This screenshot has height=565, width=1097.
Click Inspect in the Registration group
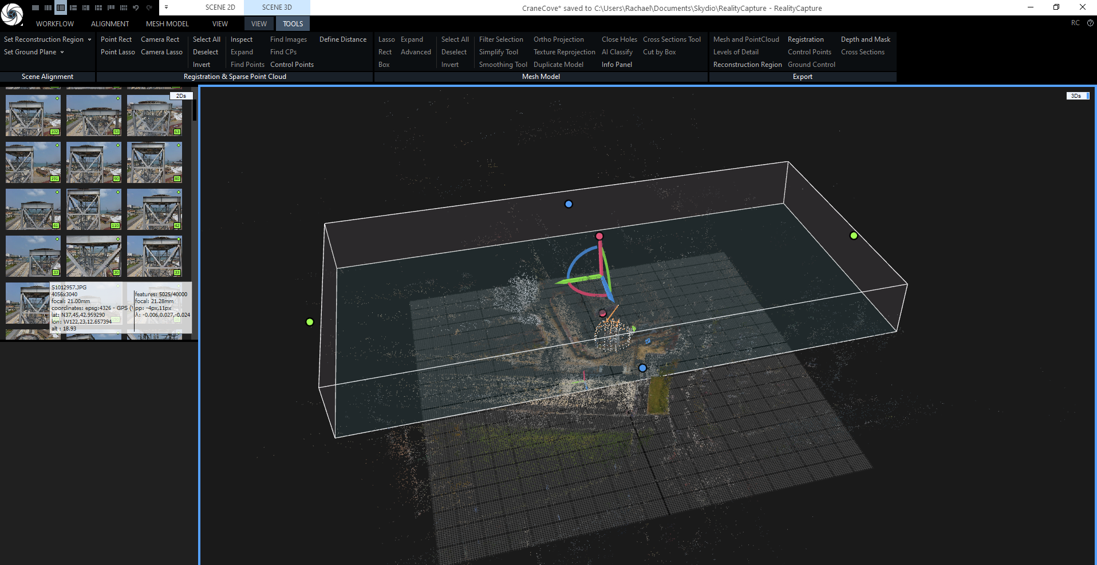(242, 39)
